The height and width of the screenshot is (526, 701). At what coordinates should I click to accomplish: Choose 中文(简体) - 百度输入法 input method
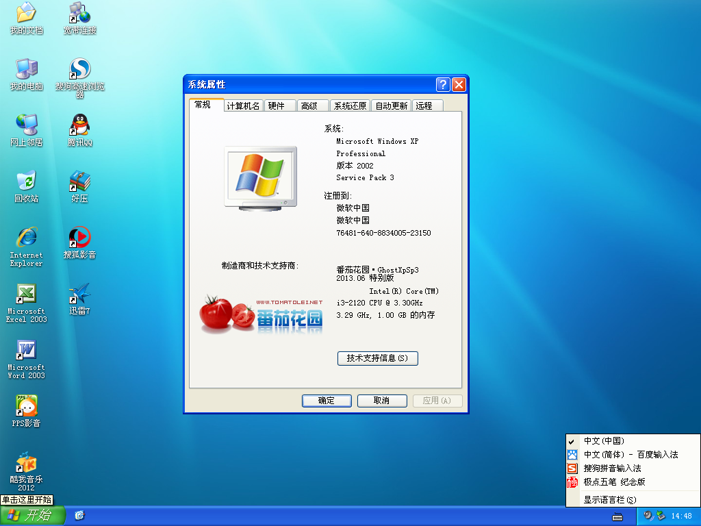click(x=633, y=455)
